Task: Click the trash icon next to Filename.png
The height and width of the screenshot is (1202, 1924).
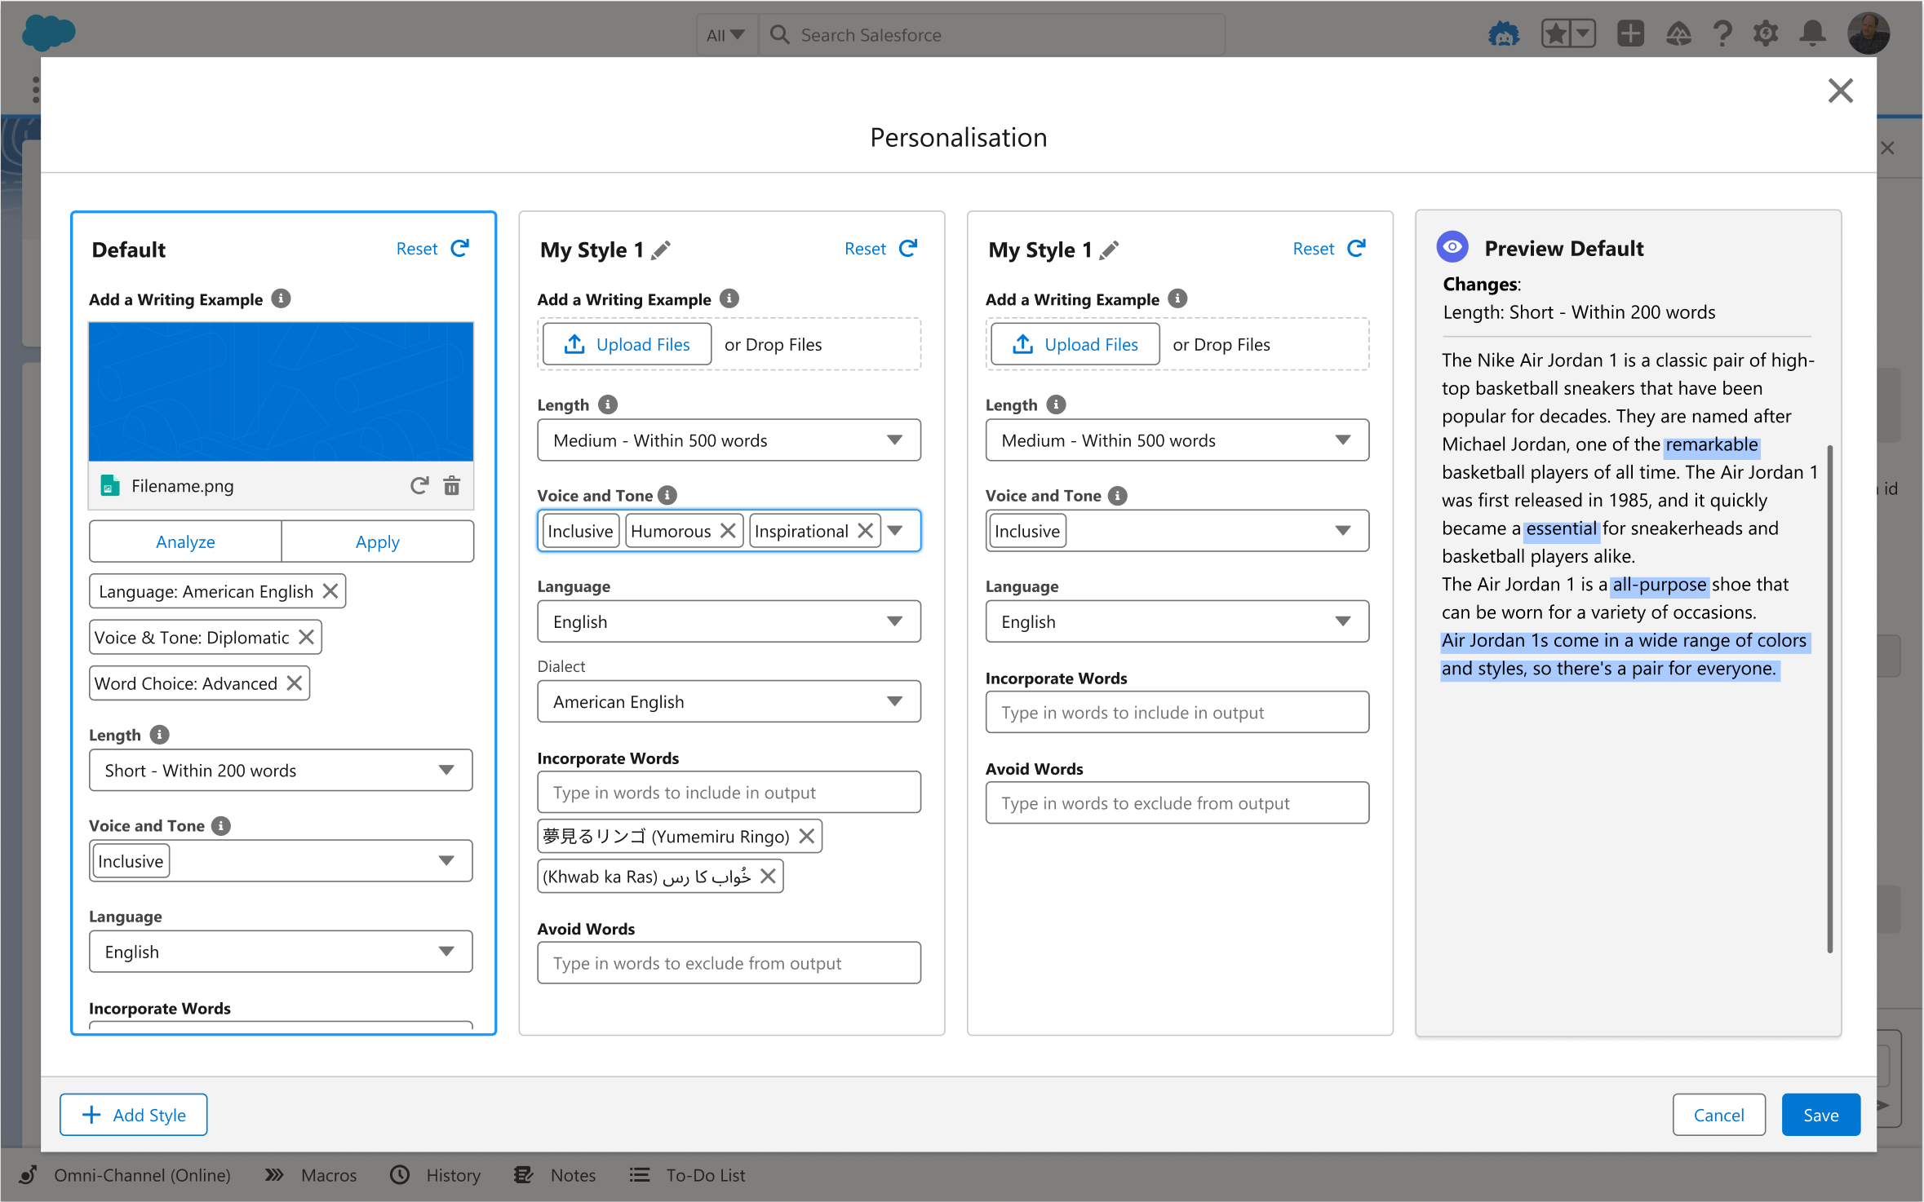Action: 451,486
